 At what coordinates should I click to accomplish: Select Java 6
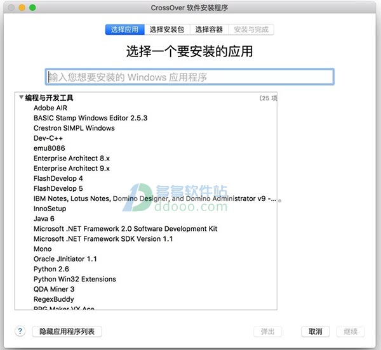pos(44,219)
